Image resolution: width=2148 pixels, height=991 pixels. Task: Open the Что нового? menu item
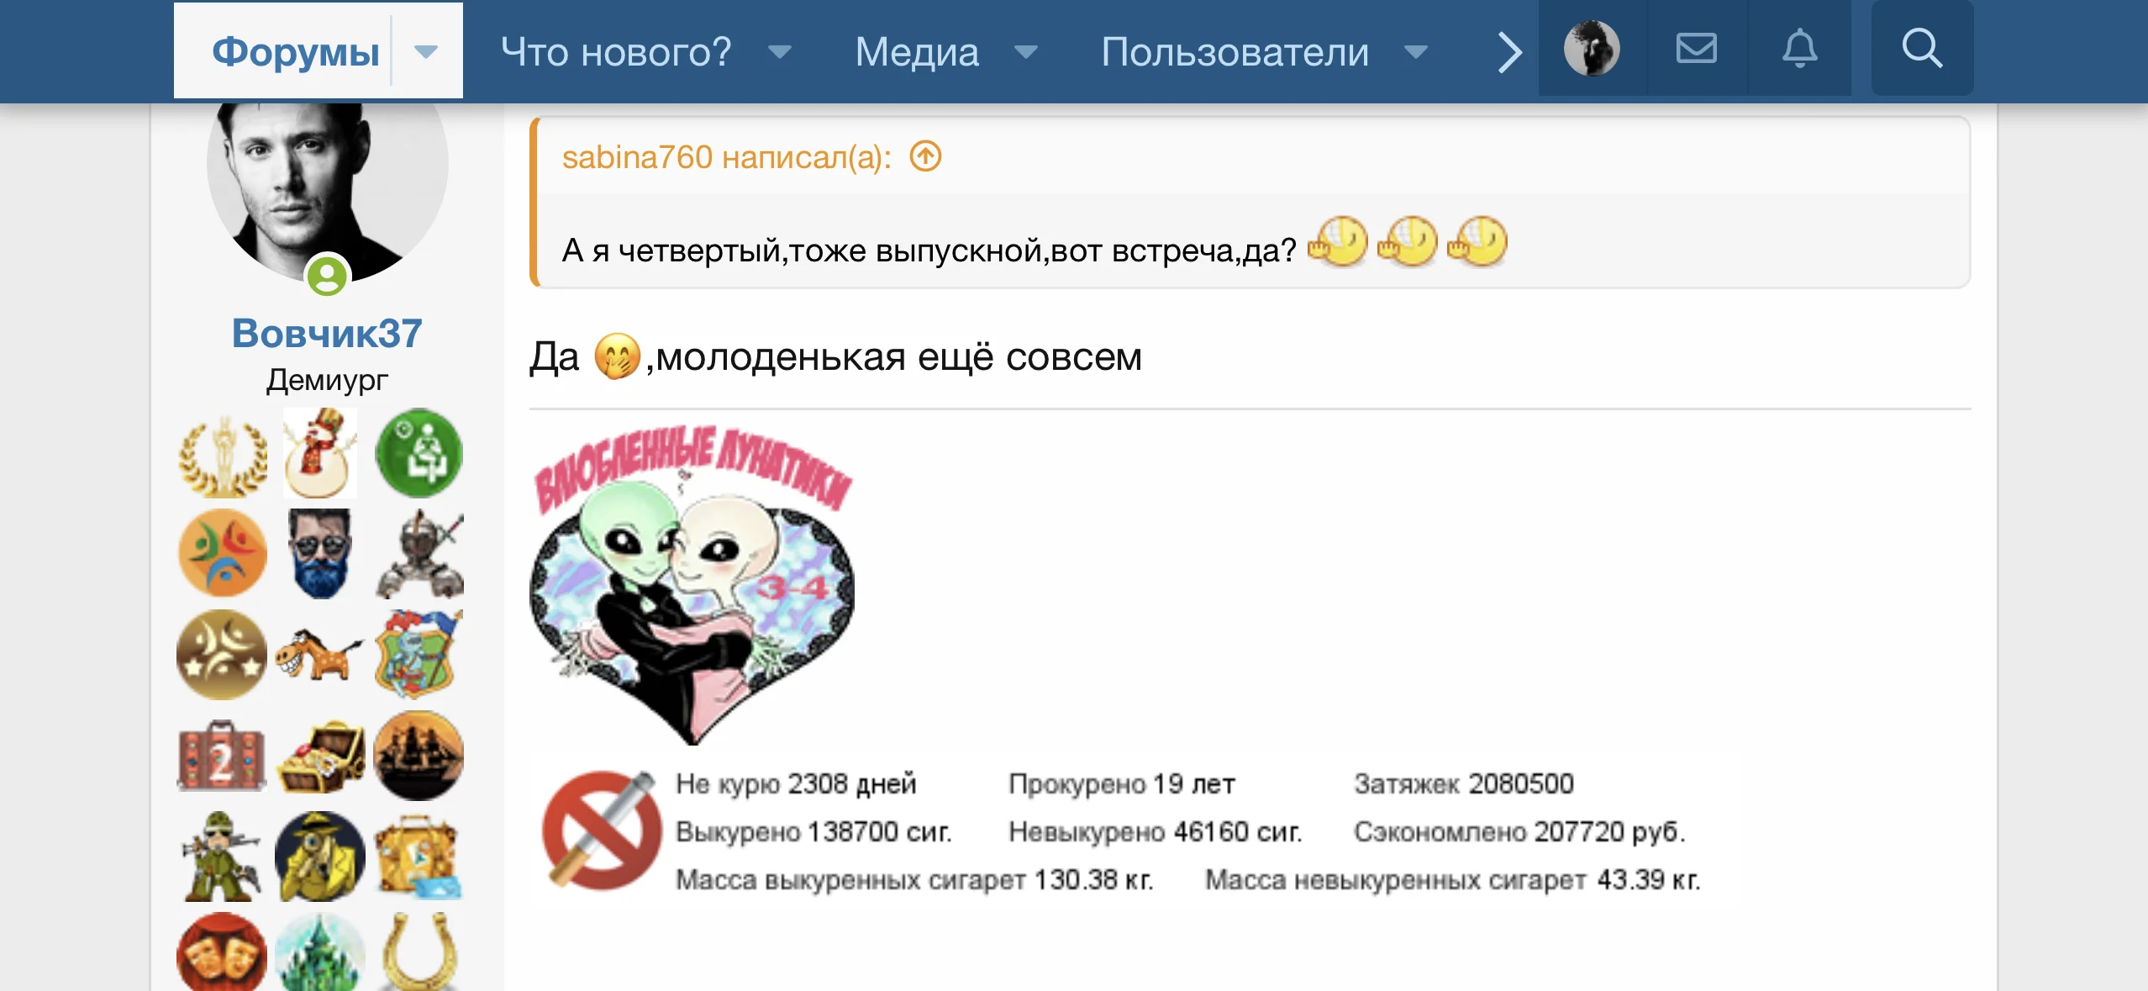[616, 52]
